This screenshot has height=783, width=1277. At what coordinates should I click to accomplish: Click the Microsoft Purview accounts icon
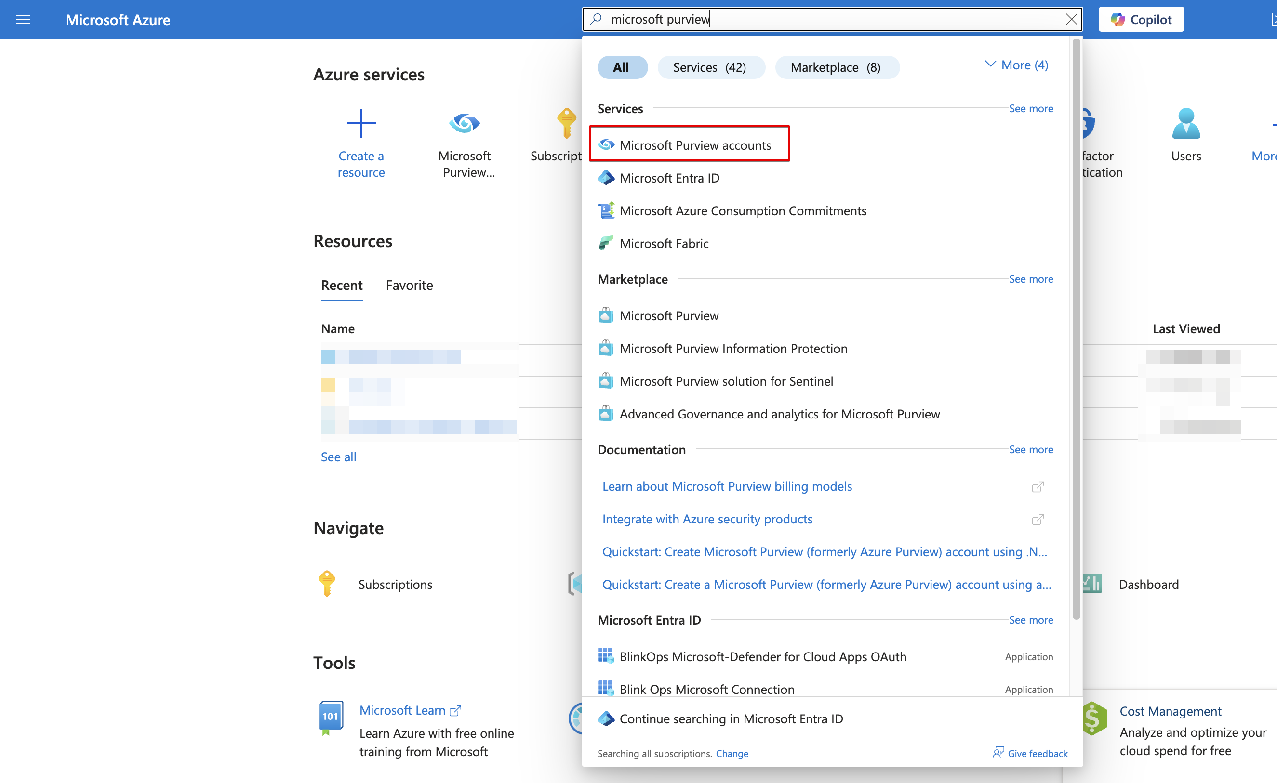(x=605, y=144)
